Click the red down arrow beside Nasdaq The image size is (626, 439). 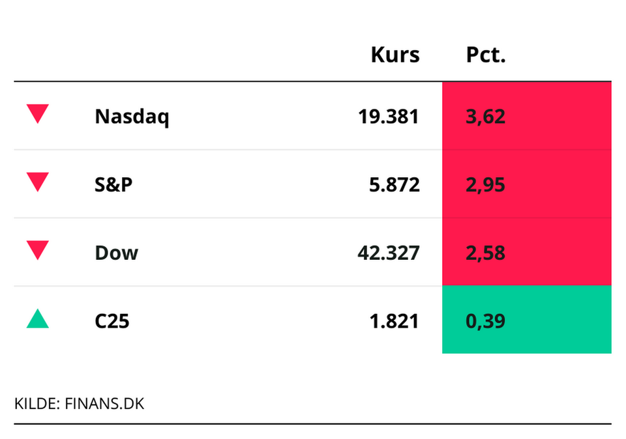(x=37, y=115)
